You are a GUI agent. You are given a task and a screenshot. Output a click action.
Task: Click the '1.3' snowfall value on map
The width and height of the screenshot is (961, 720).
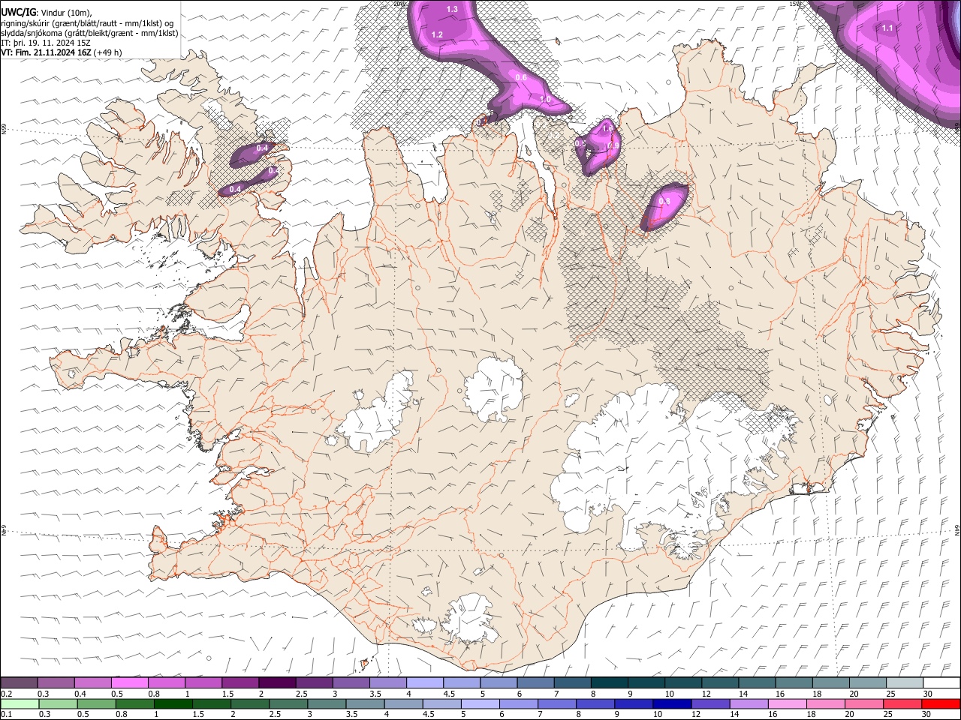(452, 9)
